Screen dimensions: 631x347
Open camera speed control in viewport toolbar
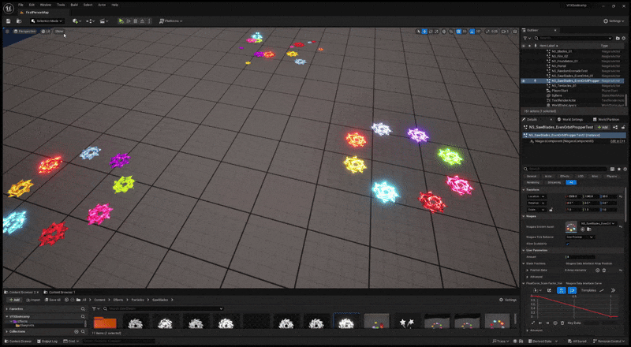point(505,32)
